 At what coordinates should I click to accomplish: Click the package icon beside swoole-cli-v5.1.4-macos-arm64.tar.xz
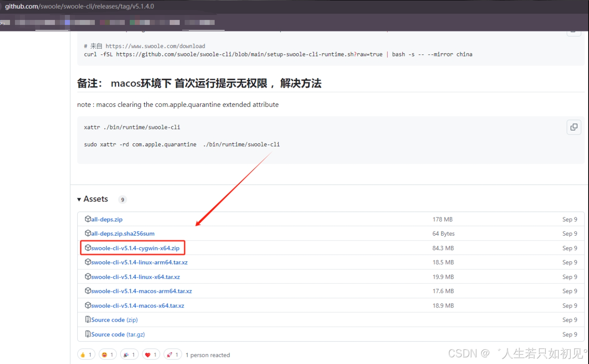88,291
